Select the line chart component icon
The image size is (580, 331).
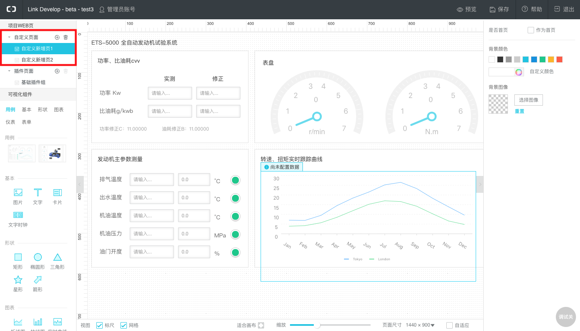[18, 322]
